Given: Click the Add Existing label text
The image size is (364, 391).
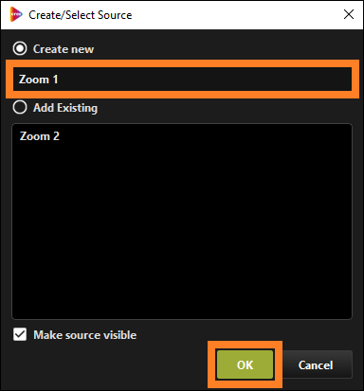Looking at the screenshot, I should (65, 108).
